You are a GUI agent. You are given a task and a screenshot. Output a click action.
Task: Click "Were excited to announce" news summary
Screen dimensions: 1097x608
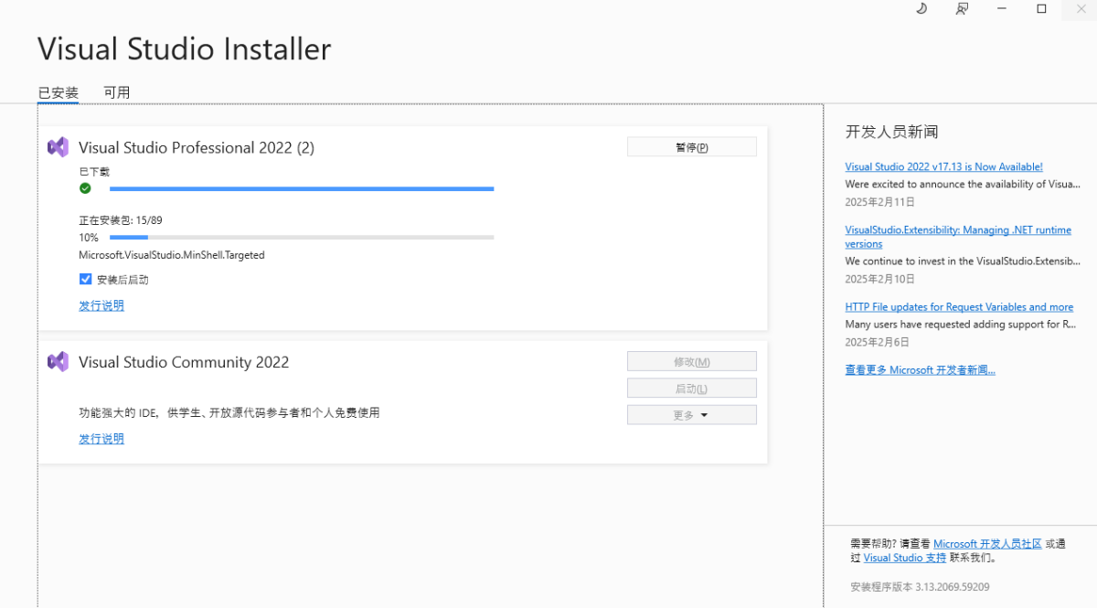[x=962, y=184]
